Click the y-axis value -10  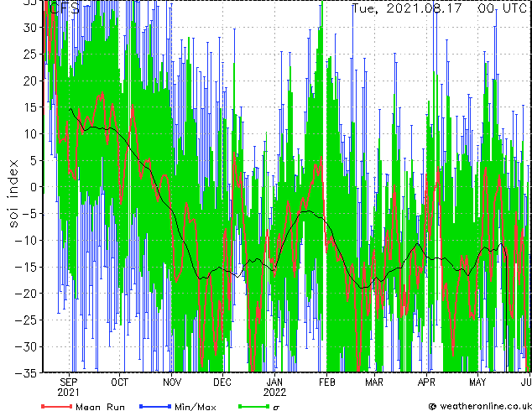tap(26, 241)
